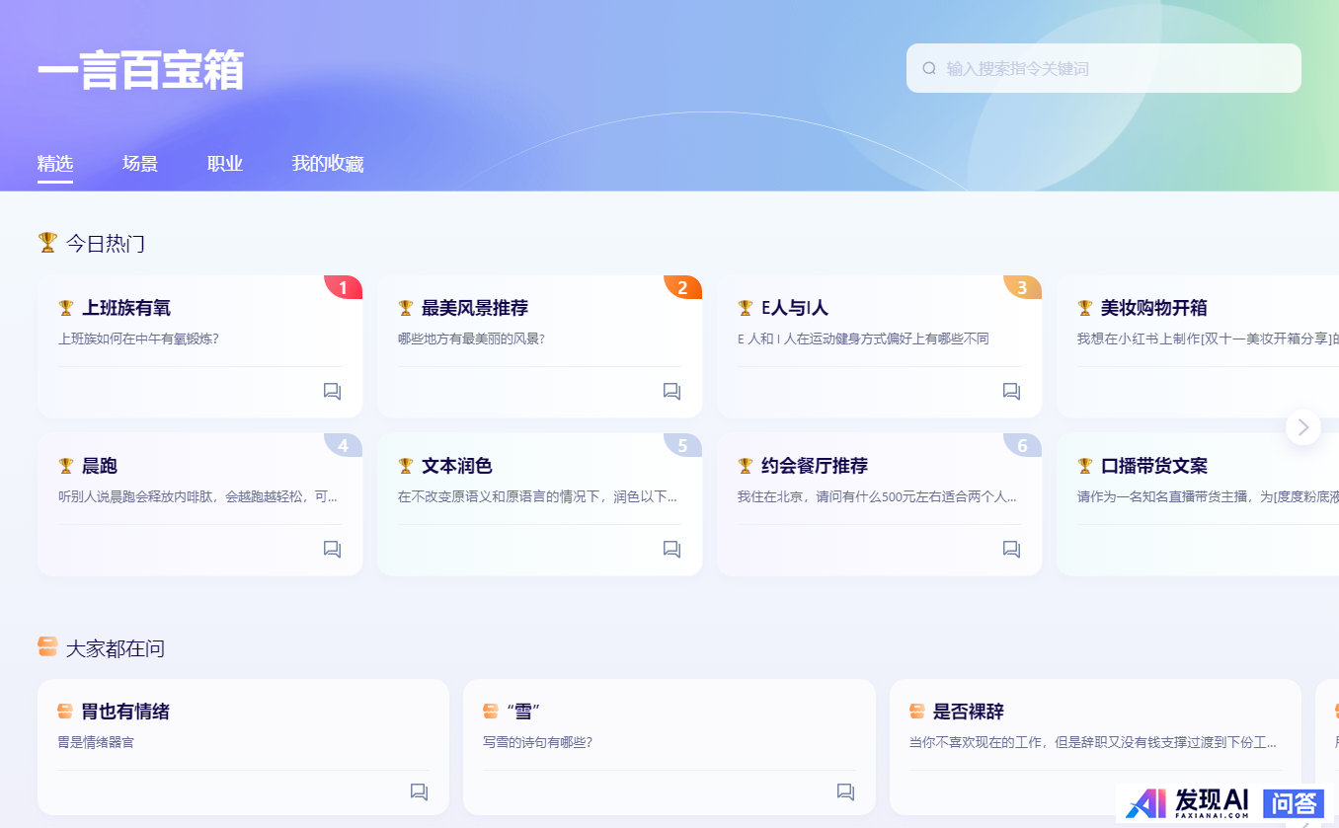Open the 我的收藏 tab
The height and width of the screenshot is (828, 1339).
coord(328,164)
